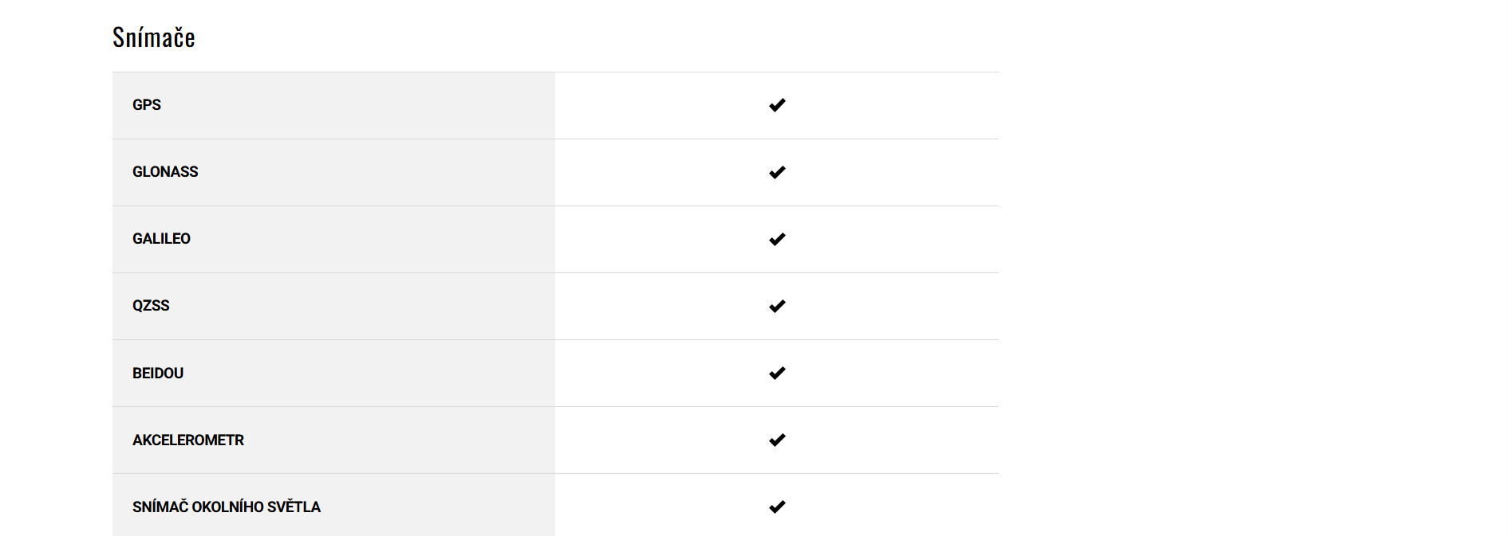The width and height of the screenshot is (1507, 536).
Task: Click the gray GPS label cell
Action: (359, 105)
